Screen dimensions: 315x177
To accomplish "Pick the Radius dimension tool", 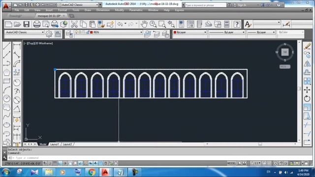I will pos(17,82).
